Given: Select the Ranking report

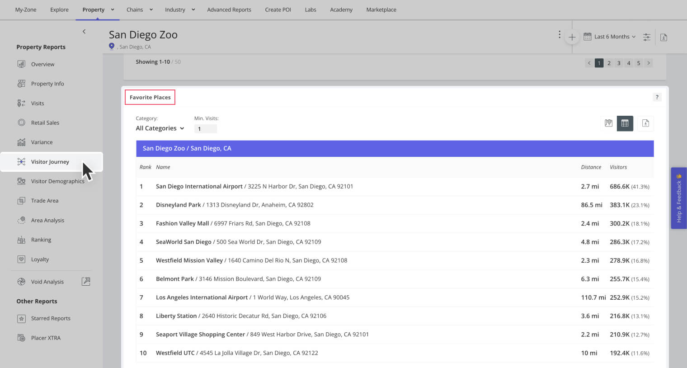Looking at the screenshot, I should coord(41,240).
